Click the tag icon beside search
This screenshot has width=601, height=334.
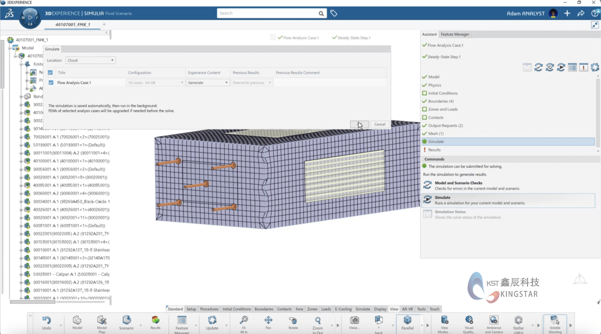pyautogui.click(x=334, y=13)
